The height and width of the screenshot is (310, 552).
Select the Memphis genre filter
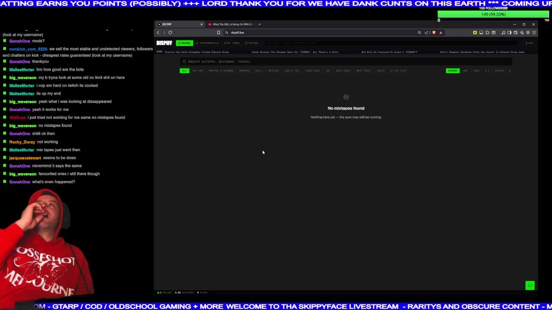(x=244, y=71)
